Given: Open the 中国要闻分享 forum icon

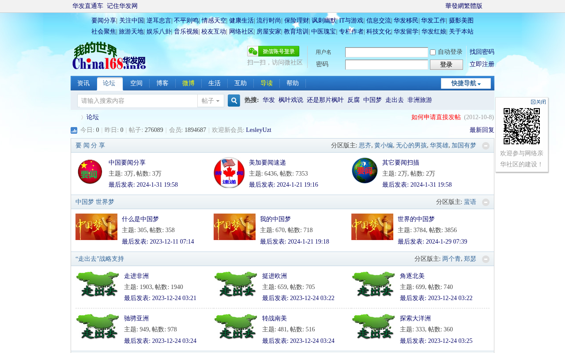Looking at the screenshot, I should (x=90, y=172).
